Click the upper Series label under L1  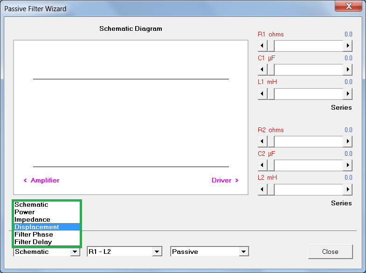[x=341, y=107]
